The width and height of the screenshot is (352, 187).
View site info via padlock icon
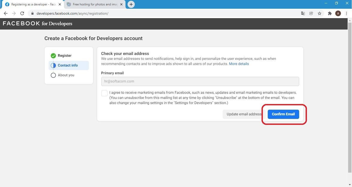pos(32,13)
